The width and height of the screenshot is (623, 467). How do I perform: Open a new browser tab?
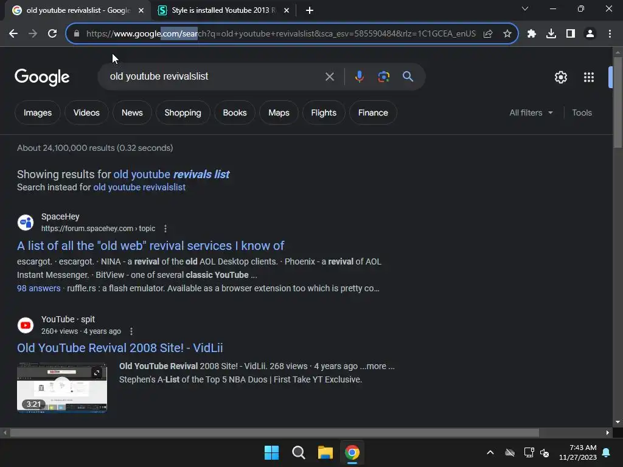(x=310, y=10)
